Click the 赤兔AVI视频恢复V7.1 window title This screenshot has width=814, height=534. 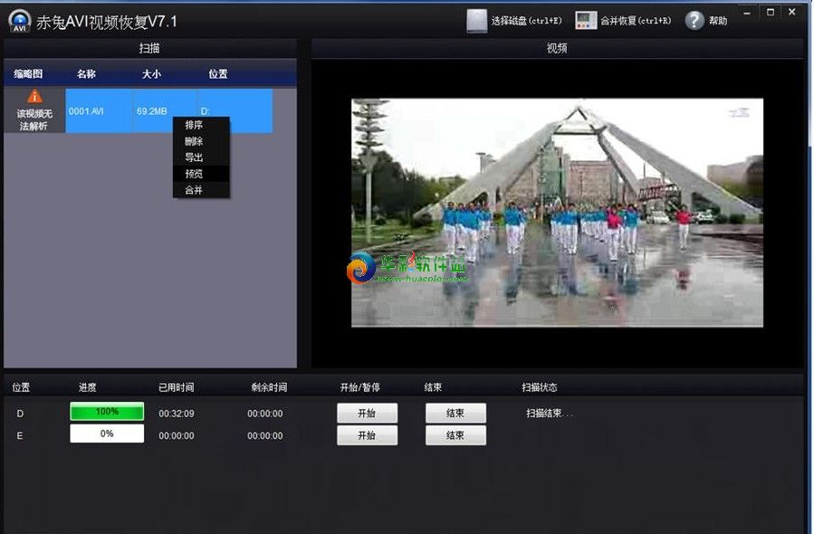107,22
